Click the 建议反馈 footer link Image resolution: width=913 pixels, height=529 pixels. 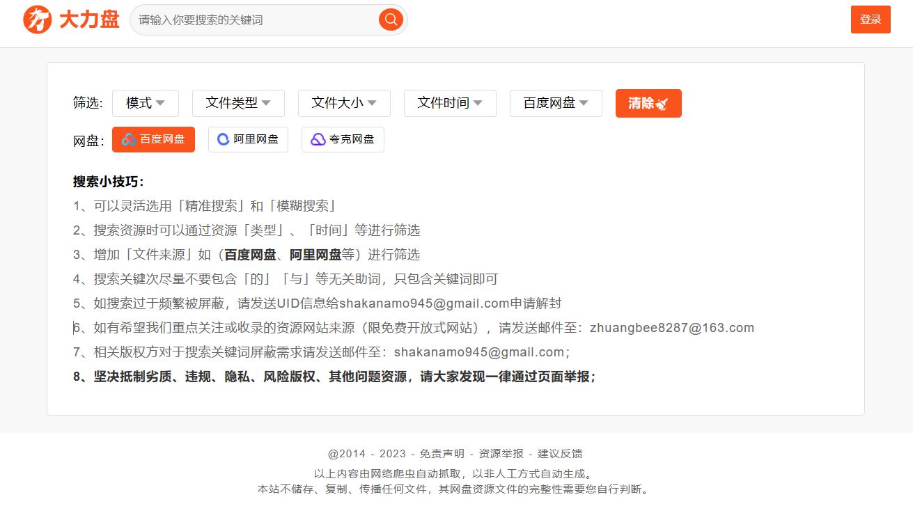[560, 453]
